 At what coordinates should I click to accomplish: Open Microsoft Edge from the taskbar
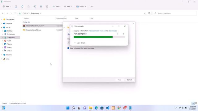(x=96, y=108)
